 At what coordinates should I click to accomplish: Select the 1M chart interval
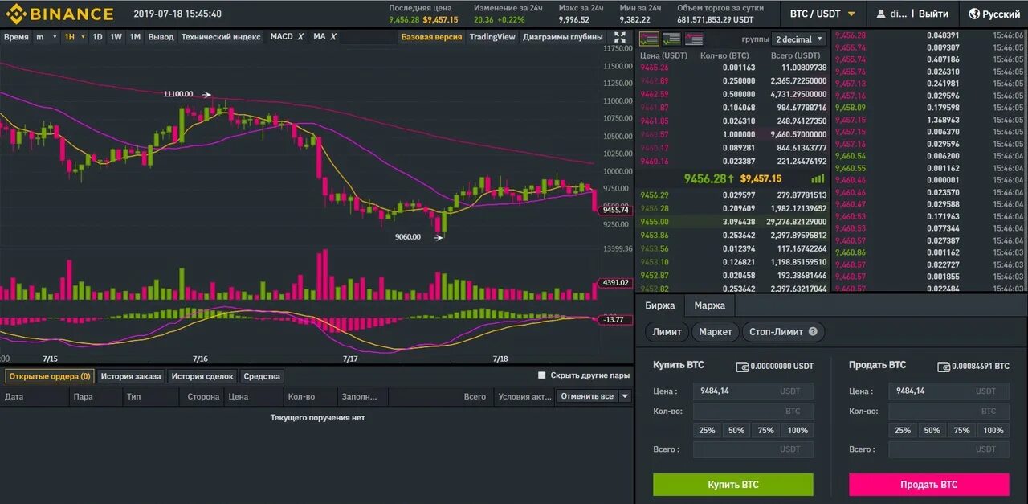pos(135,37)
